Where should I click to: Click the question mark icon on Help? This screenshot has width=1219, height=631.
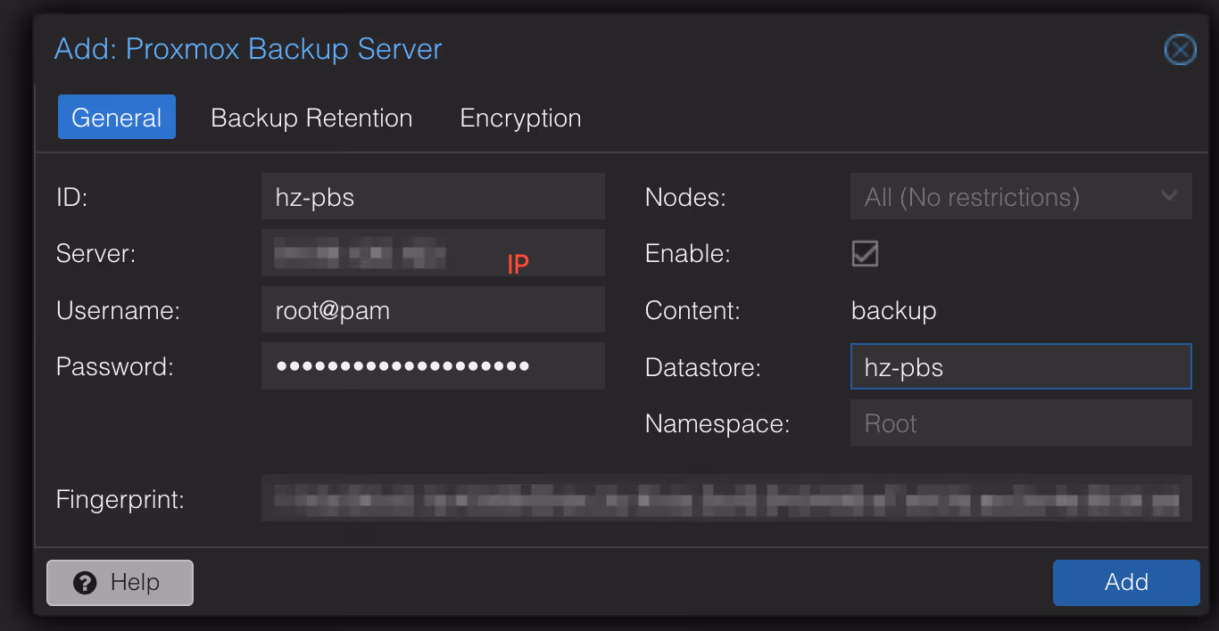point(85,582)
